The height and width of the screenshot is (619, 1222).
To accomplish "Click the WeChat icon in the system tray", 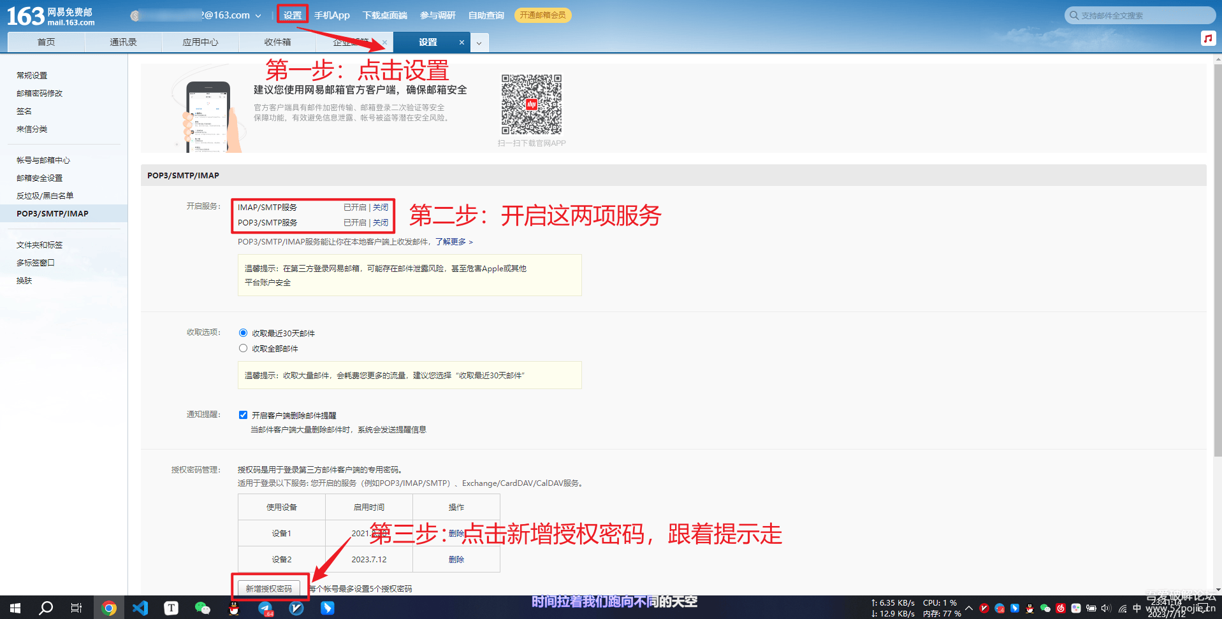I will [1045, 608].
